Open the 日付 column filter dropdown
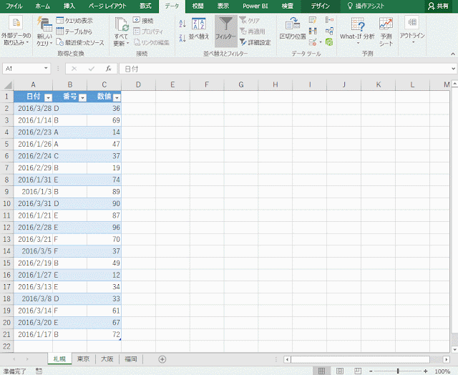The image size is (458, 375). [48, 97]
